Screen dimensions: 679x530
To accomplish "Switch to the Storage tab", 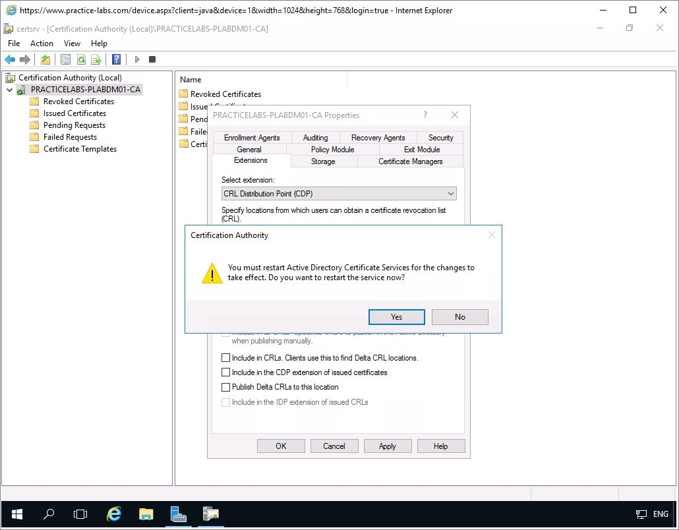I will pyautogui.click(x=323, y=162).
